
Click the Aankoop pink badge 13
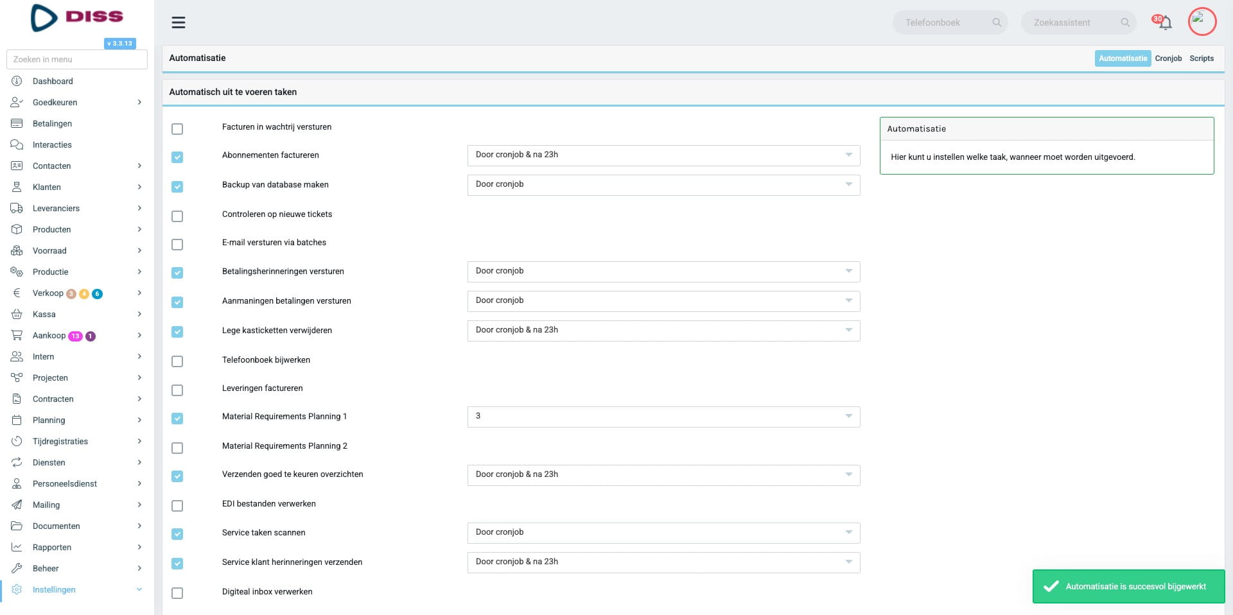(x=75, y=336)
